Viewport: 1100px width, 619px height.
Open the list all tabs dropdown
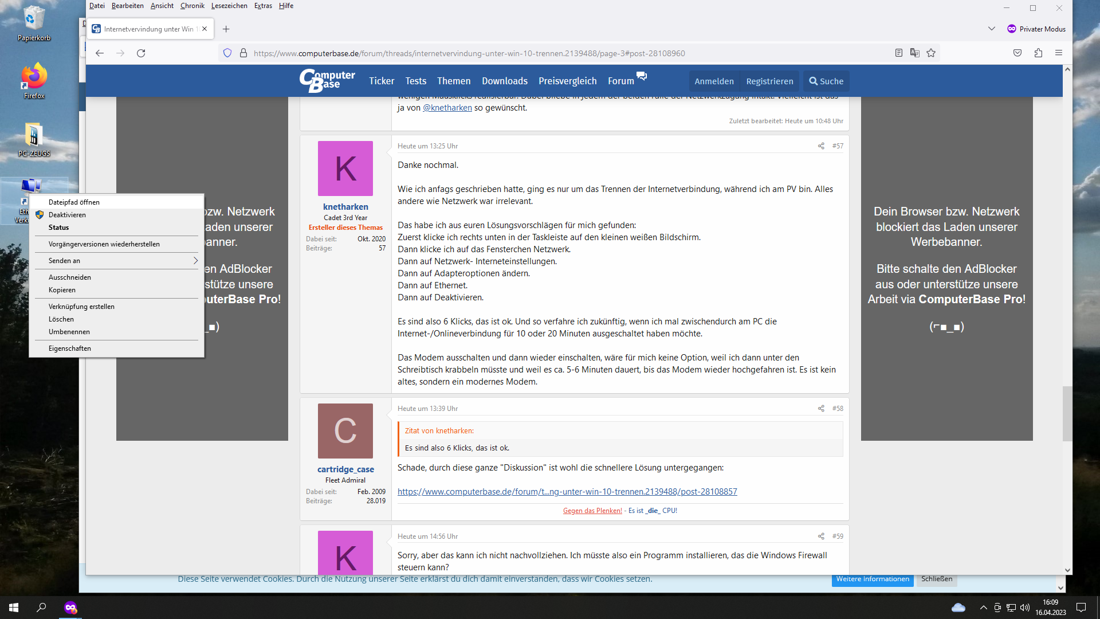(x=992, y=29)
